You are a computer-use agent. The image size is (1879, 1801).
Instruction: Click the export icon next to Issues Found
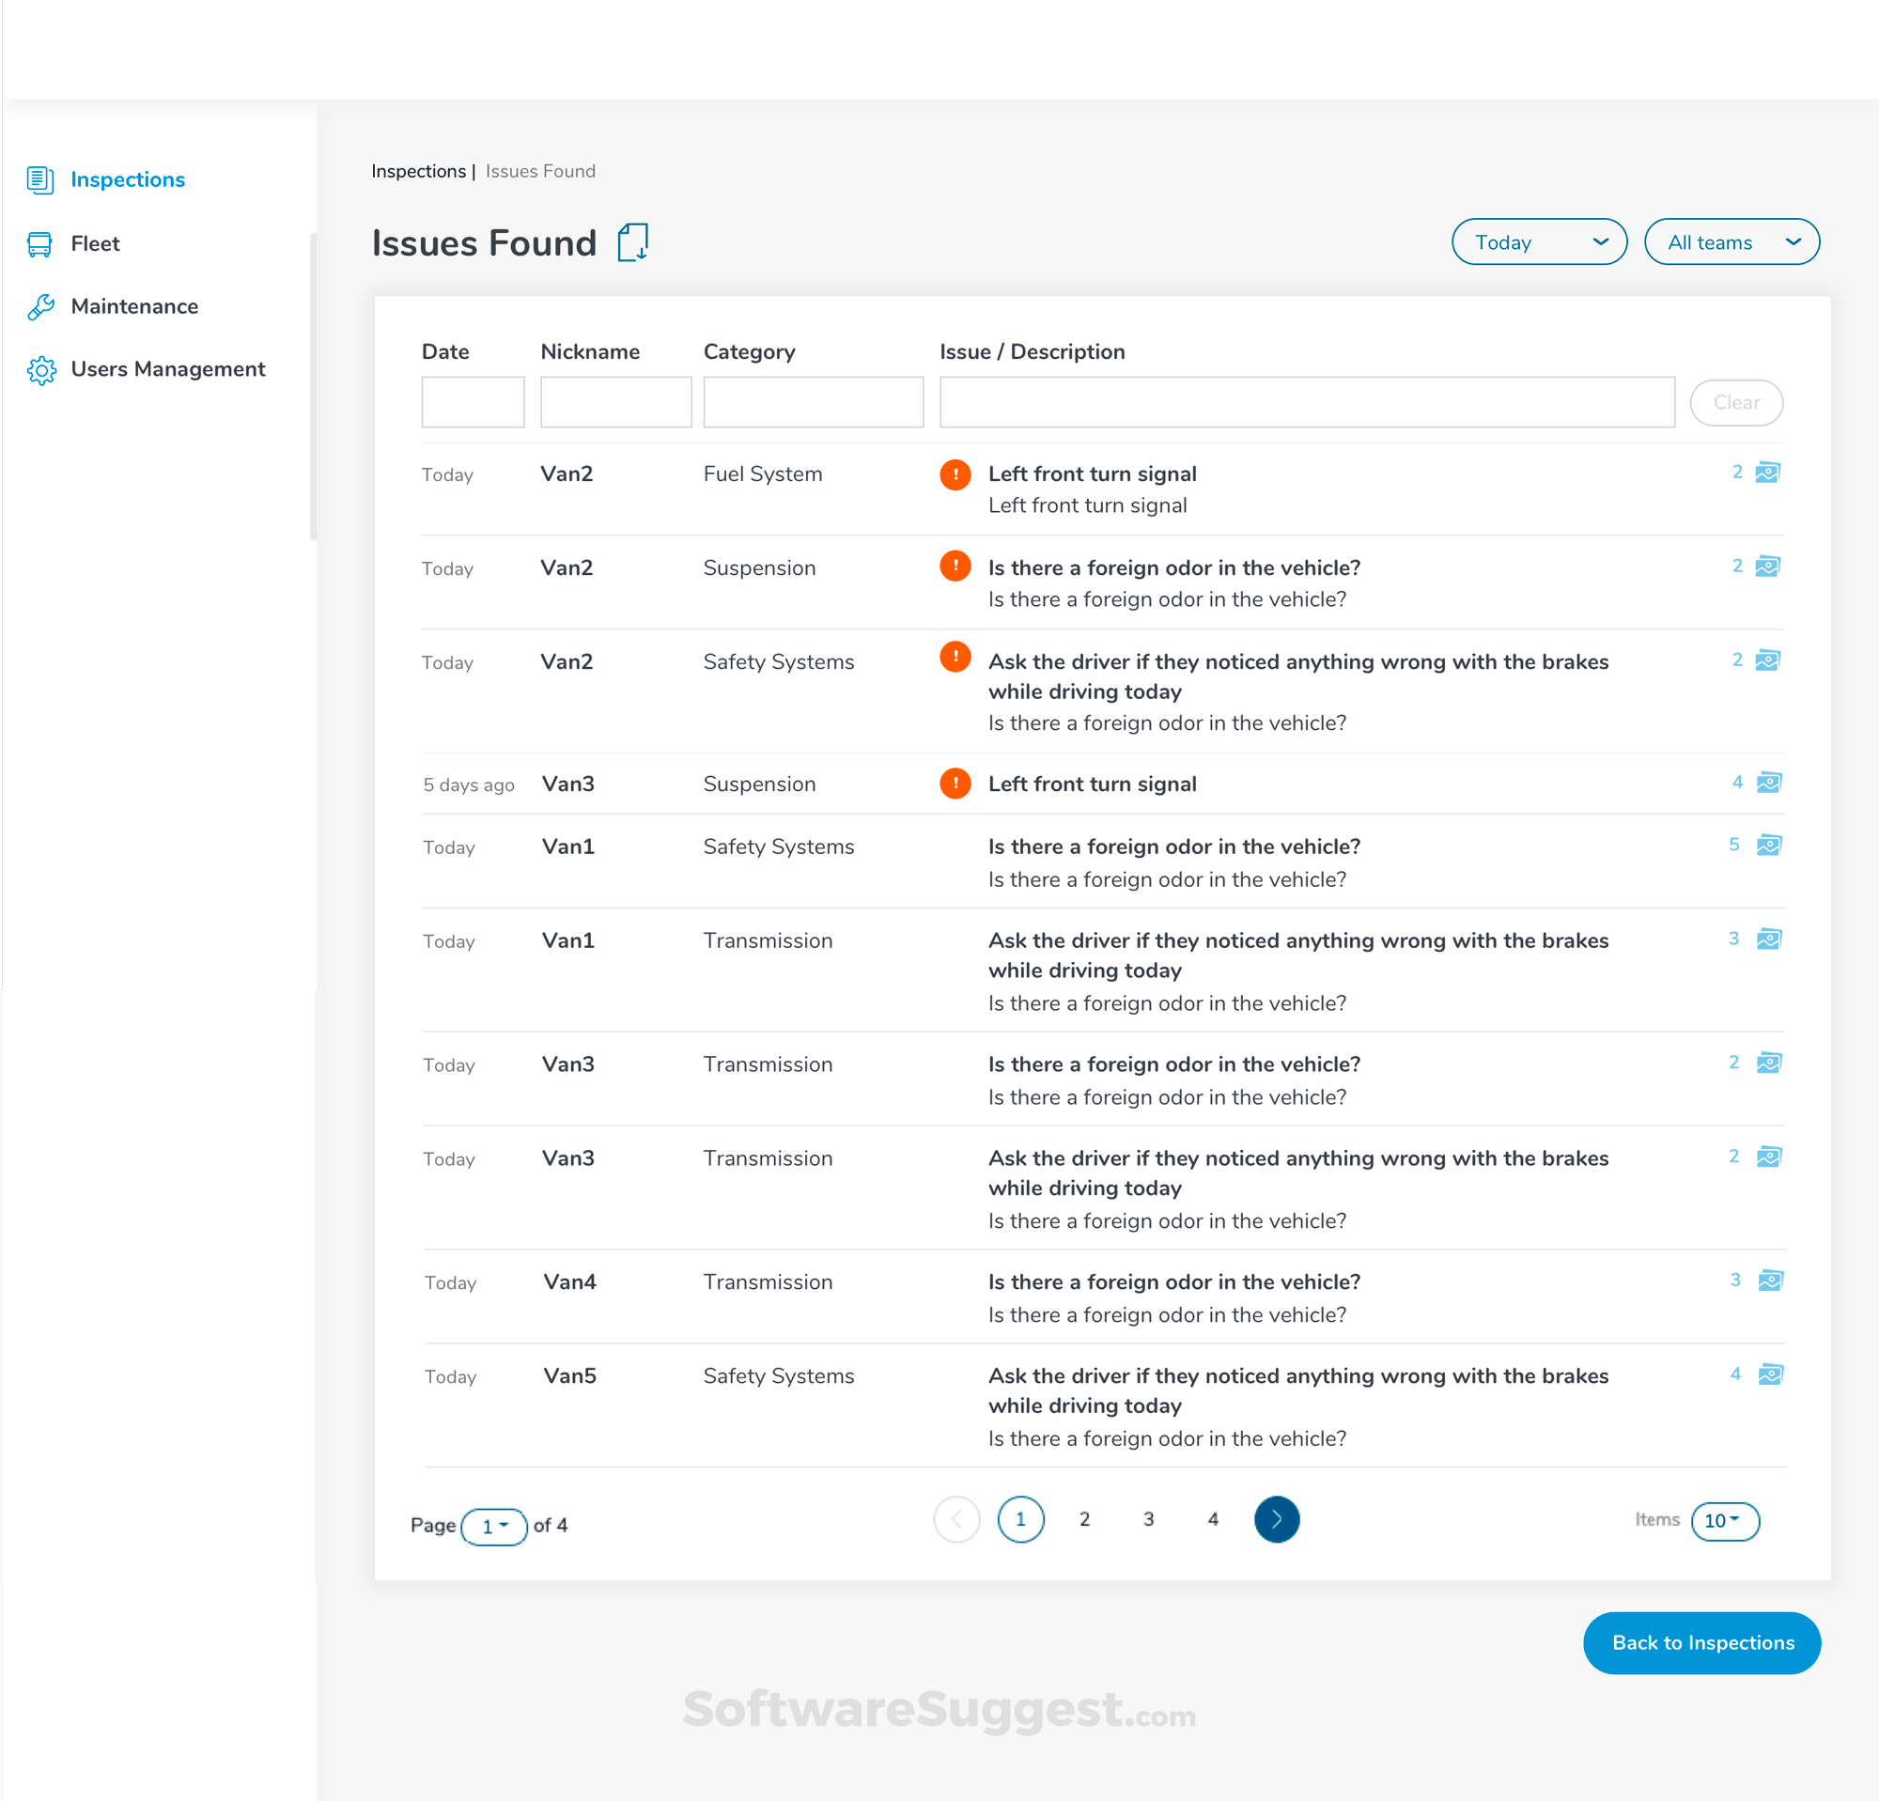[x=632, y=242]
